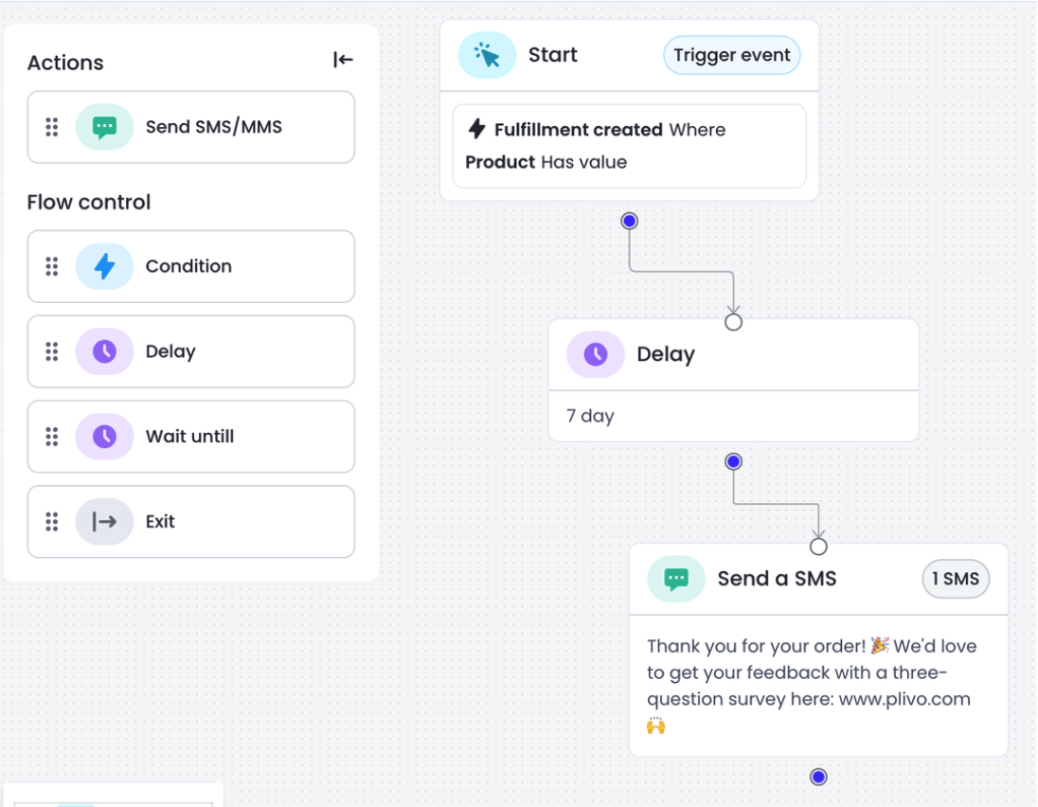This screenshot has width=1038, height=807.
Task: Click the Delay node input connector circle
Action: click(733, 322)
